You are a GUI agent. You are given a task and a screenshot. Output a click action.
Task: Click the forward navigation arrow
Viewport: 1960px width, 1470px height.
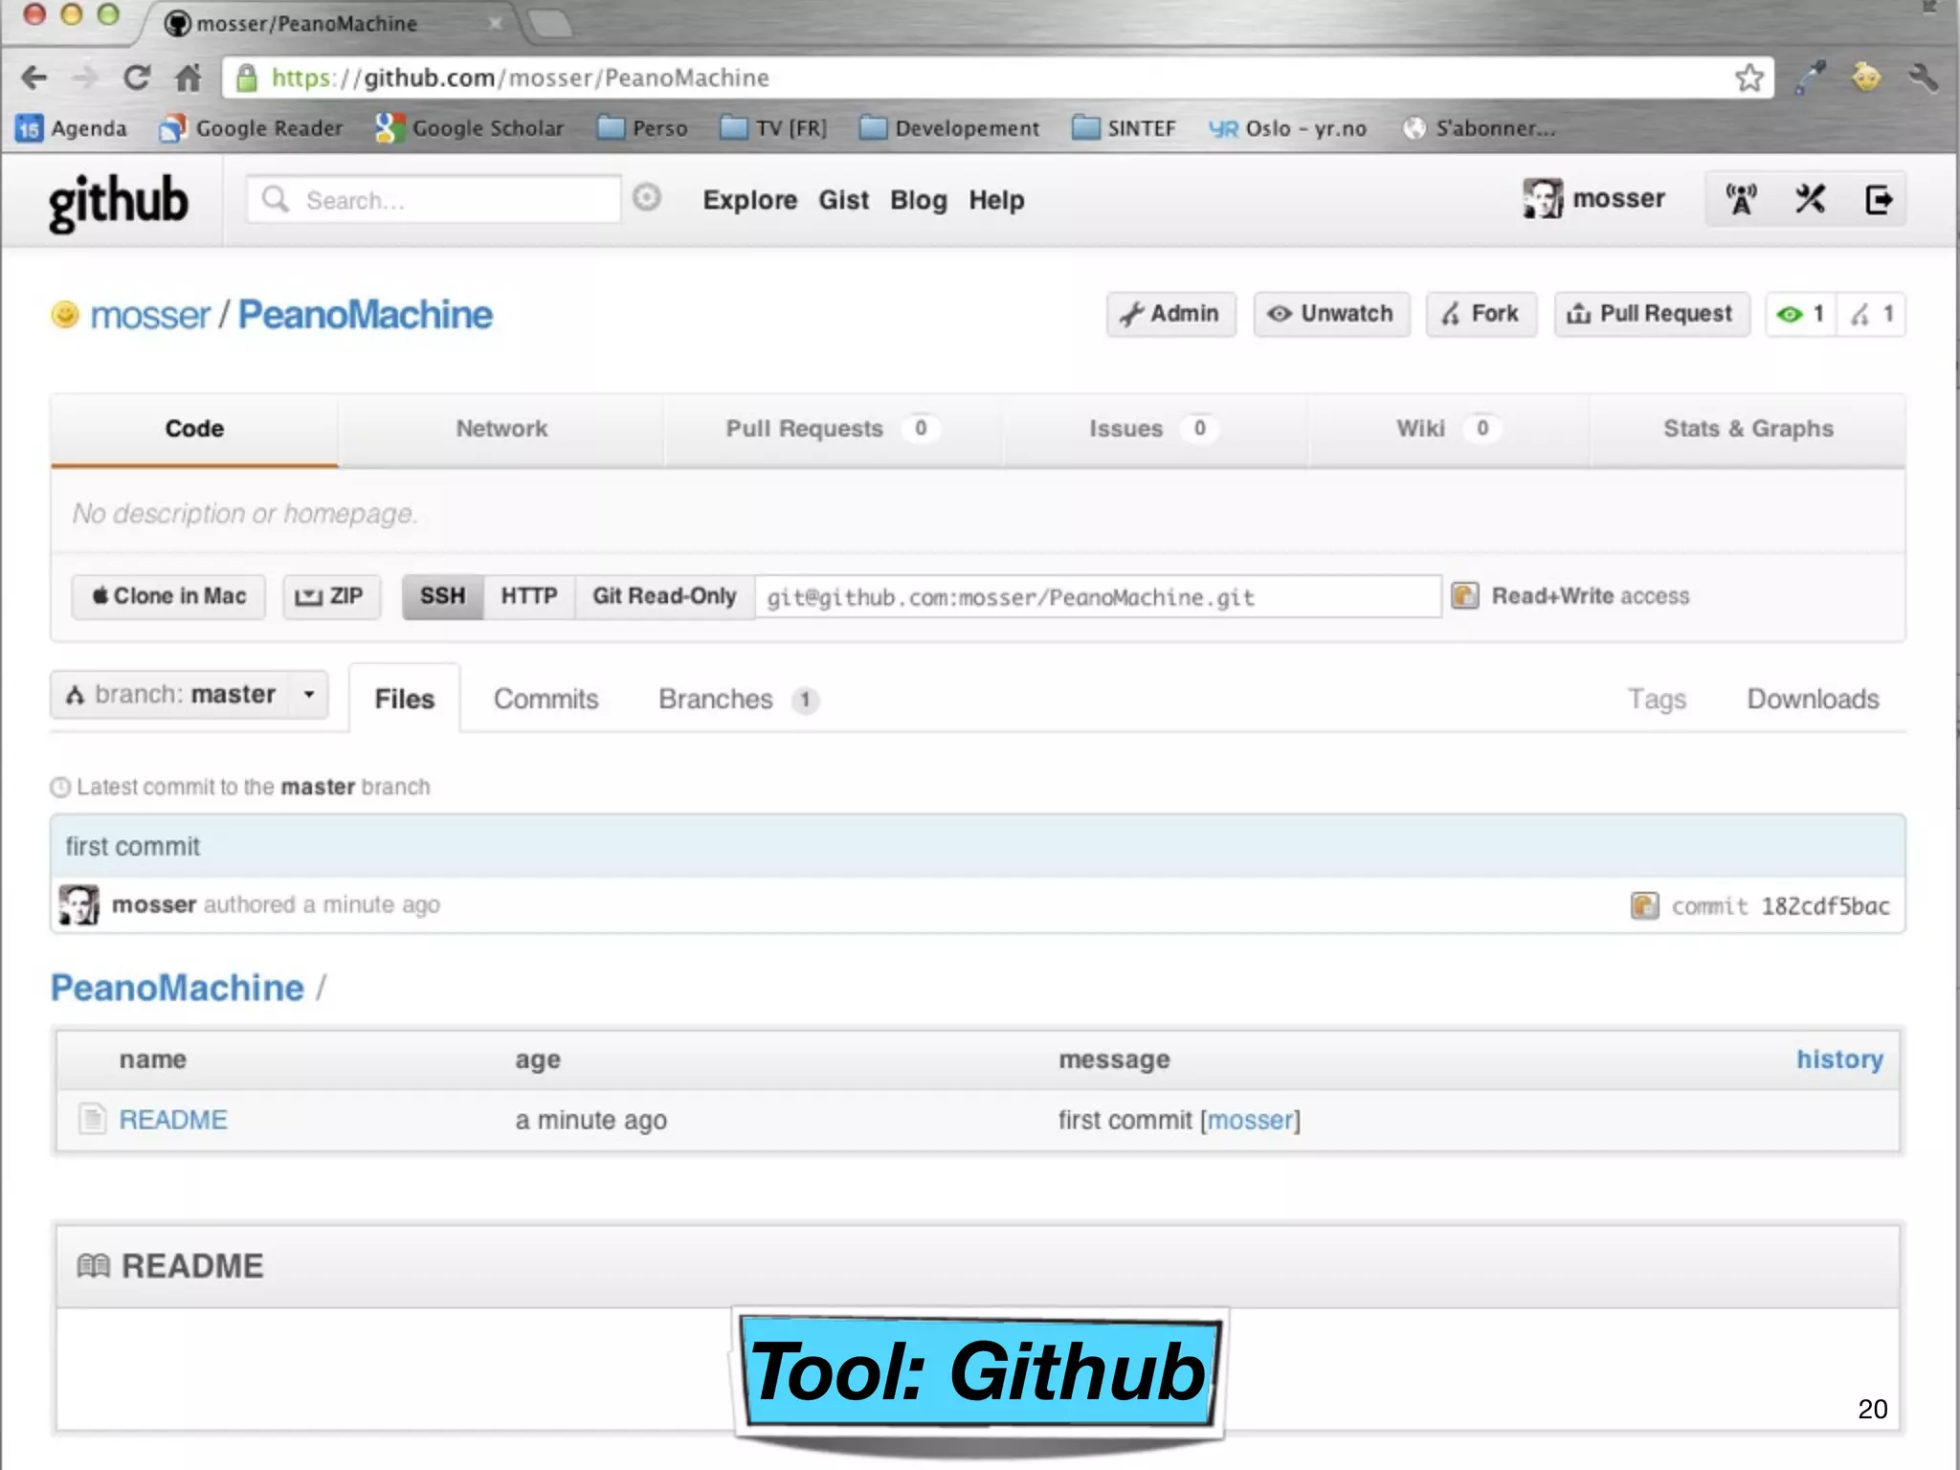click(85, 78)
